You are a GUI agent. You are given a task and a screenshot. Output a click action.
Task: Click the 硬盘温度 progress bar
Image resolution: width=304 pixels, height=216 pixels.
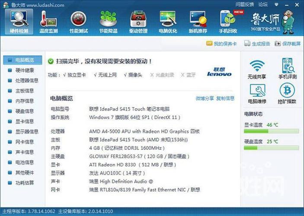point(272,148)
